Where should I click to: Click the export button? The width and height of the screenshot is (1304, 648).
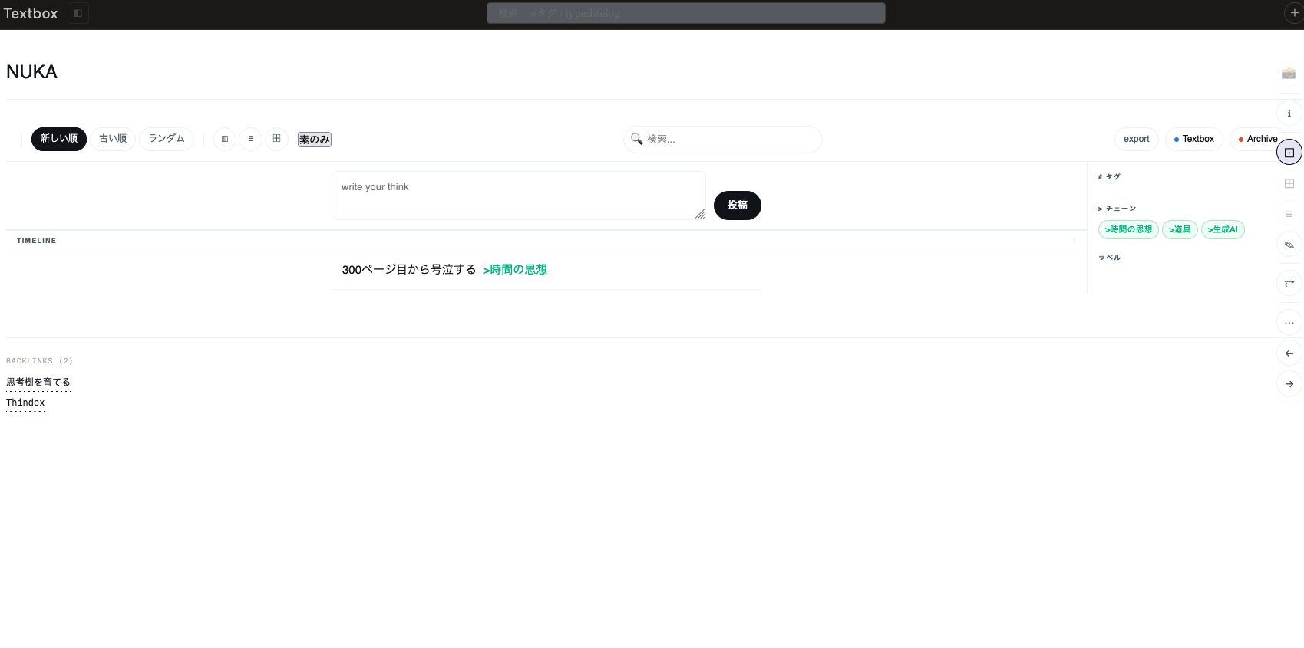tap(1137, 139)
